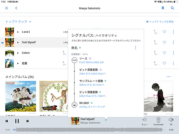Open bookmarks with the bookmark icon

[163, 8]
